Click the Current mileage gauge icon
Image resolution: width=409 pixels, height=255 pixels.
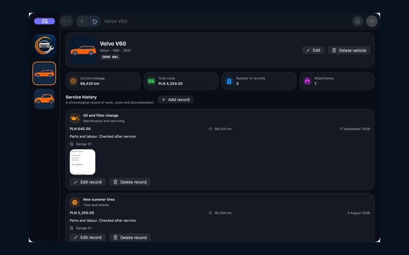pyautogui.click(x=73, y=81)
